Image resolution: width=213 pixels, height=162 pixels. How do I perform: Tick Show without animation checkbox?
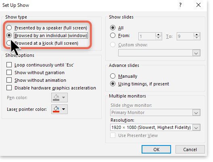pos(9,80)
